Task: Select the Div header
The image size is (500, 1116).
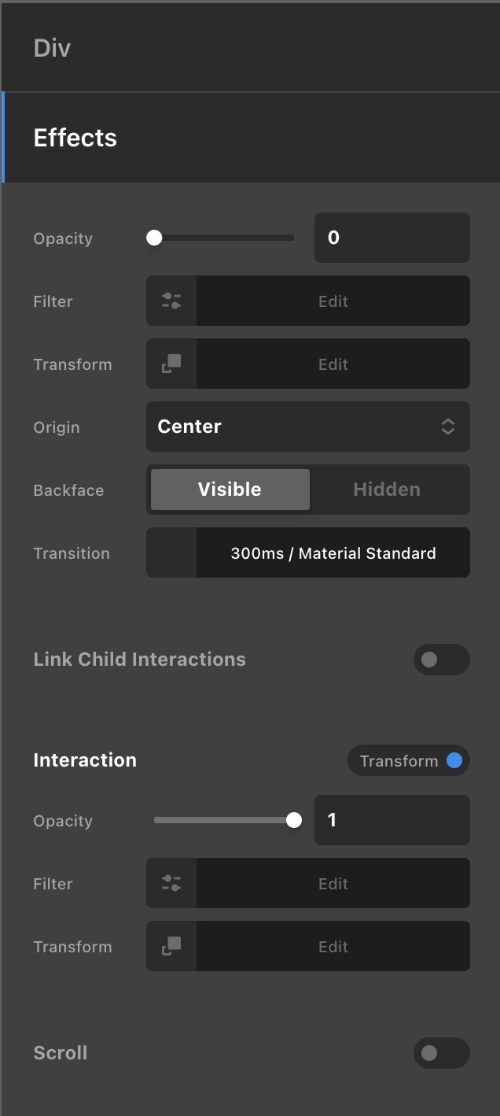Action: [52, 48]
